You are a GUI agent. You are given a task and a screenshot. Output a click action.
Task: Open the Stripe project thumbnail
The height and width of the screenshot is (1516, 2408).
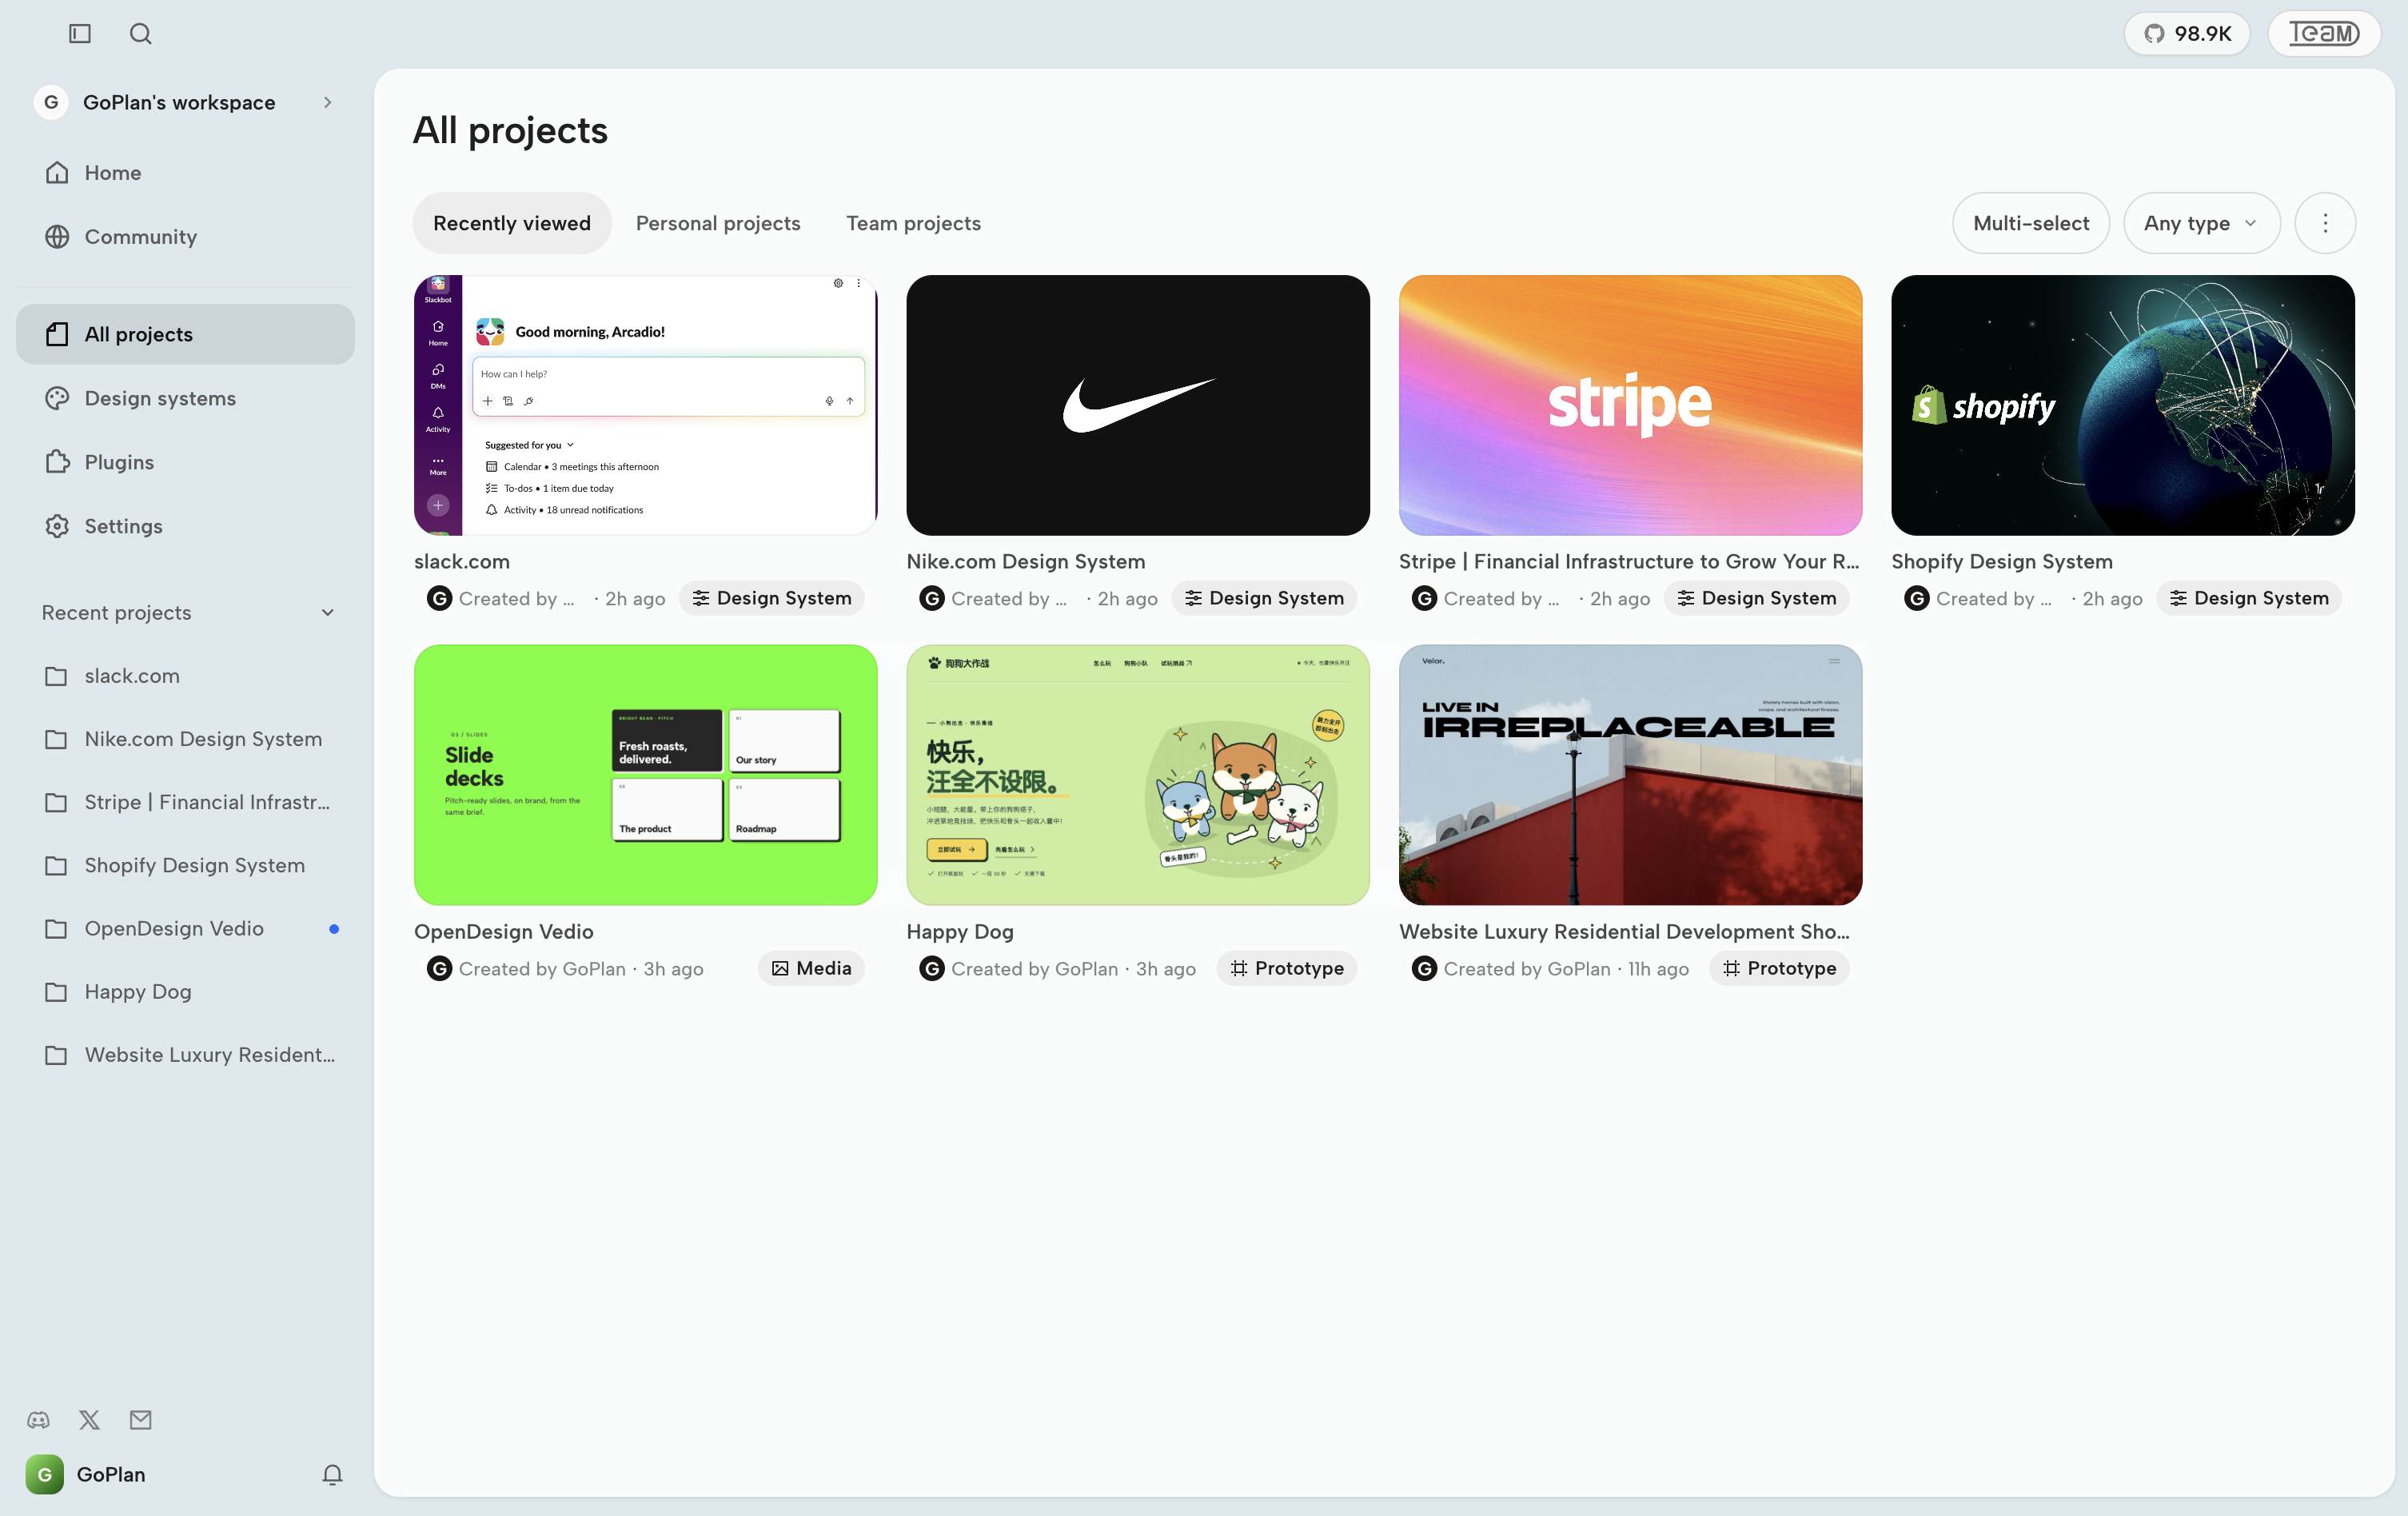[x=1630, y=405]
